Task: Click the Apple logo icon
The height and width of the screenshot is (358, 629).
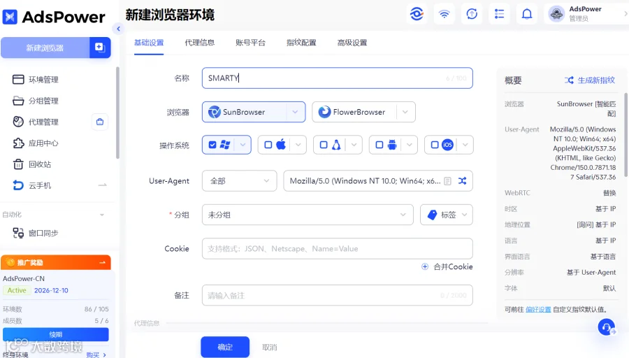Action: (x=281, y=145)
